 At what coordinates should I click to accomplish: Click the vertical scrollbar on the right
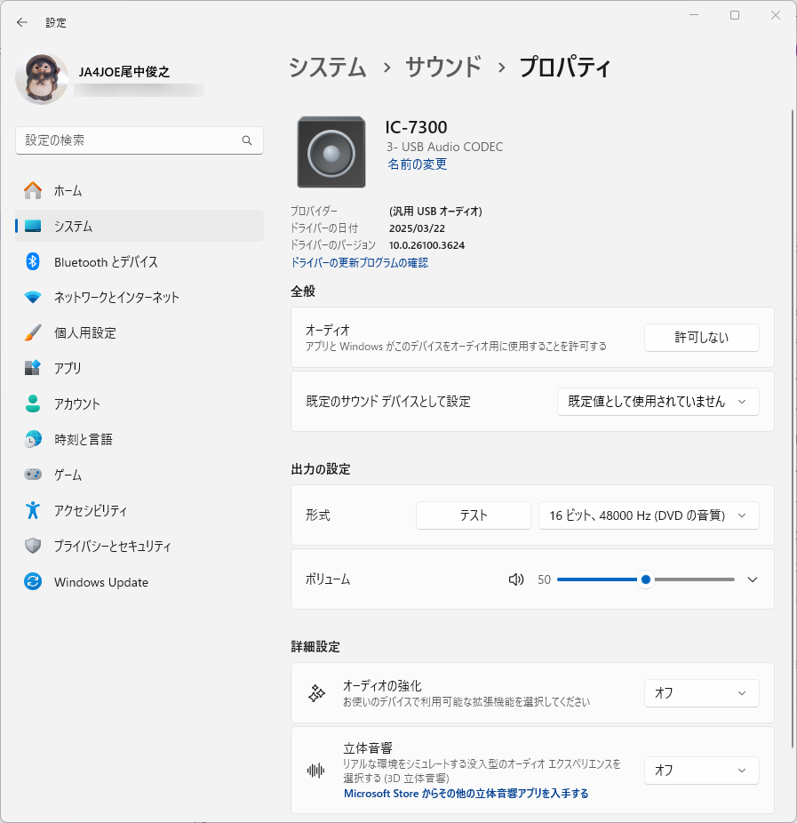[793, 427]
